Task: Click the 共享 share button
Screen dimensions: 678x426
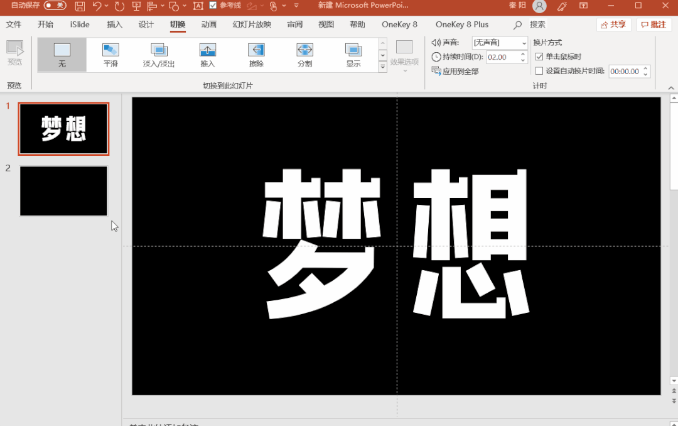Action: click(x=614, y=25)
